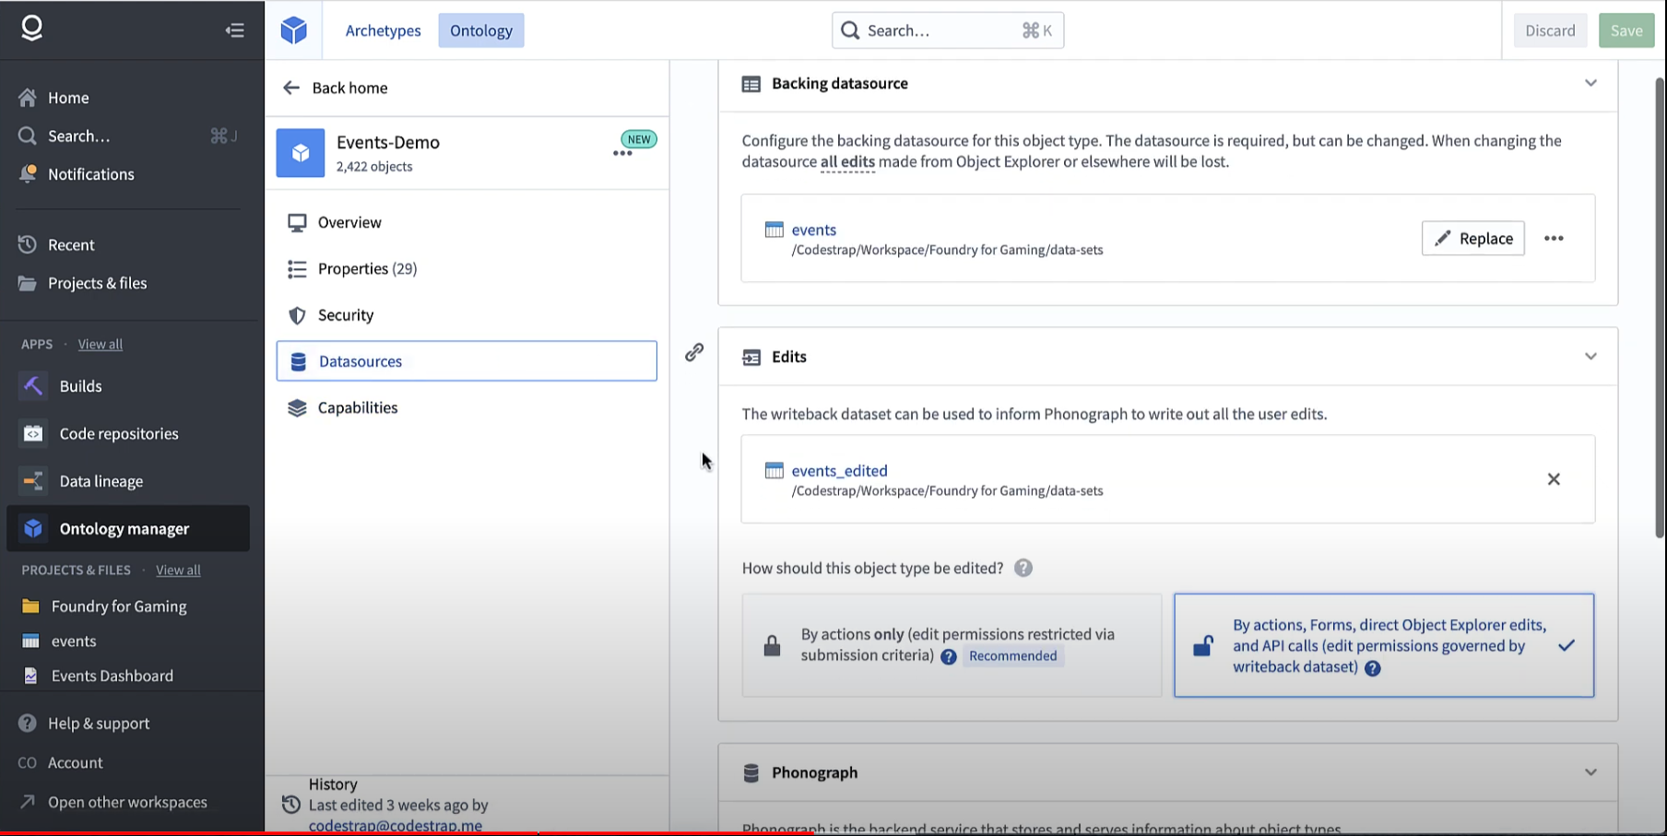Screen dimensions: 1667x836
Task: Click the blue Ontology cube icon
Action: point(293,30)
